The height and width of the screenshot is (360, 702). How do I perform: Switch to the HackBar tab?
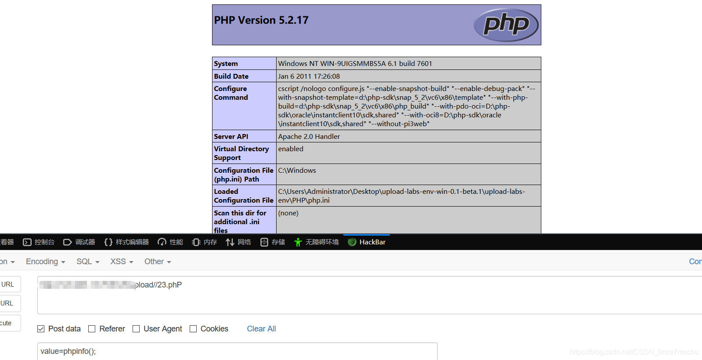367,242
